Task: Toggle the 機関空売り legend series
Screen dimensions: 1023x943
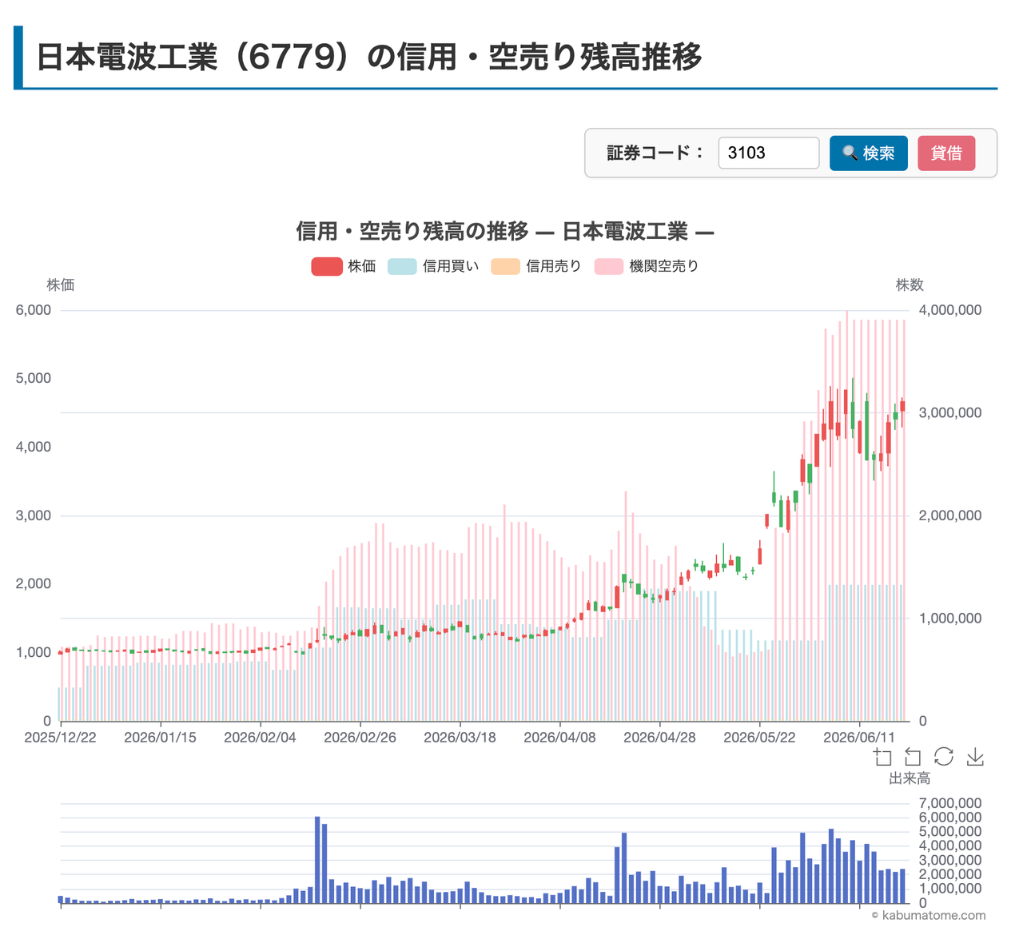Action: pos(647,266)
